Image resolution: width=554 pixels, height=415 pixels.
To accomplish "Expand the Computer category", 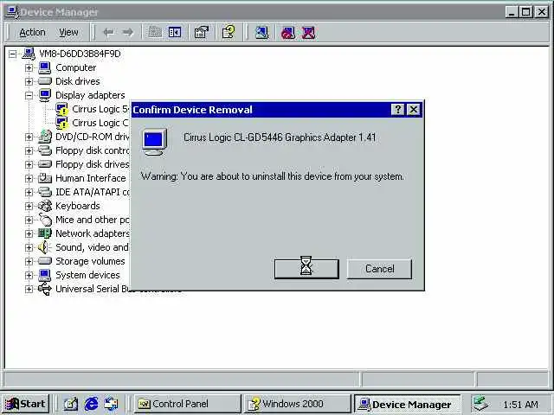I will 29,67.
